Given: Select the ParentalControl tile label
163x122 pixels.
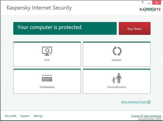Looking at the screenshot, I should coord(117,87).
